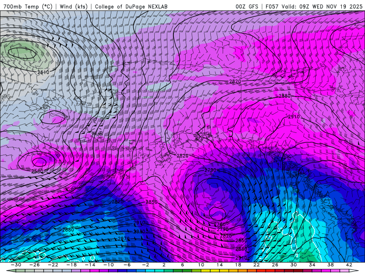Viewport: 365px width, 273px height.
Task: Select the -18 colorbar tick label
Action: [72, 265]
